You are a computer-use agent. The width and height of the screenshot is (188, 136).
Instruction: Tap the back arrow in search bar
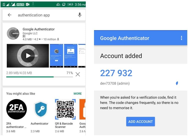9,15
